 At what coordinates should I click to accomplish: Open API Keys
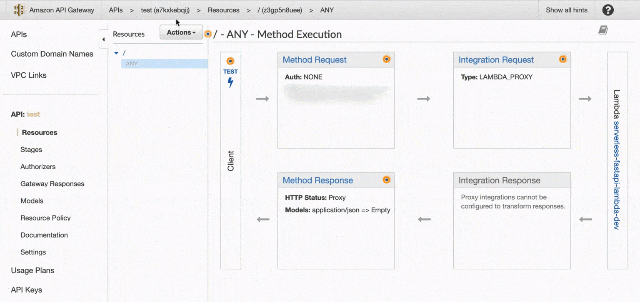26,290
